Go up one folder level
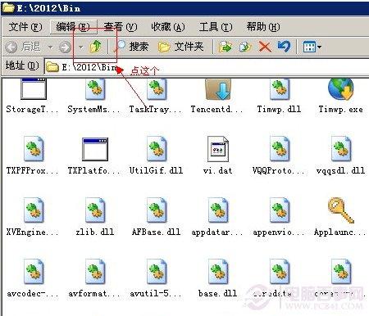Viewport: 369px width, 316px height. pyautogui.click(x=96, y=47)
